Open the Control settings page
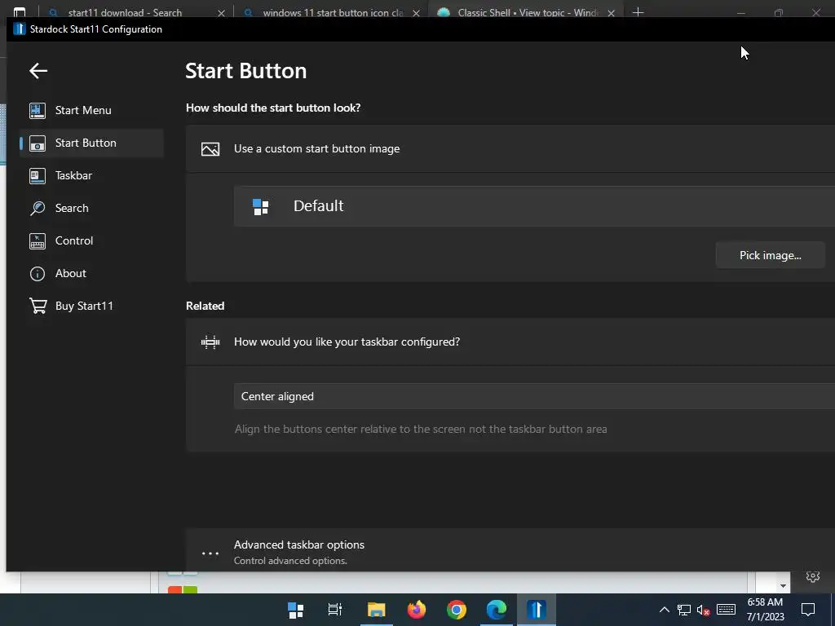The width and height of the screenshot is (835, 626). tap(91, 240)
